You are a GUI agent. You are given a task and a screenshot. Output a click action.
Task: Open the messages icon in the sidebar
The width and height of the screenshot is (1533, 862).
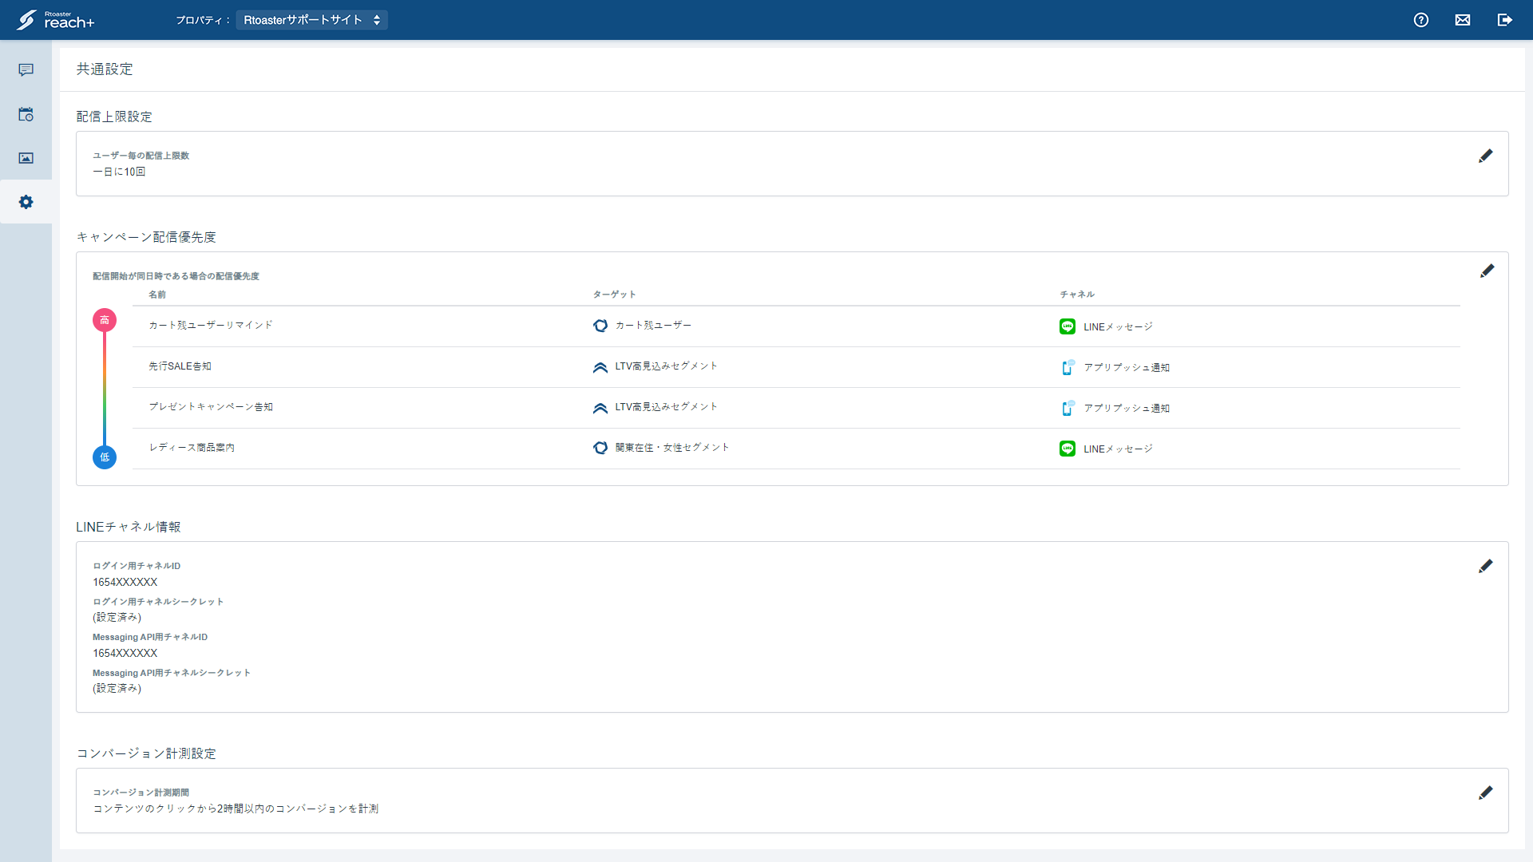coord(26,70)
